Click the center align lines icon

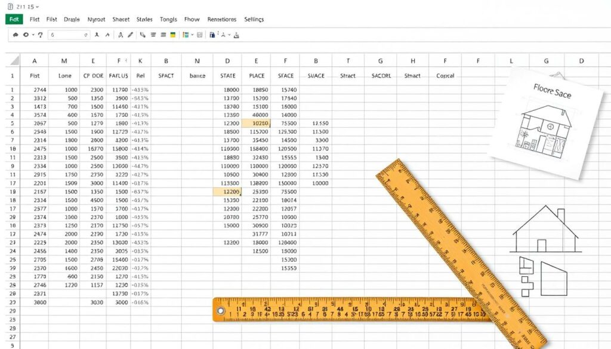point(153,35)
